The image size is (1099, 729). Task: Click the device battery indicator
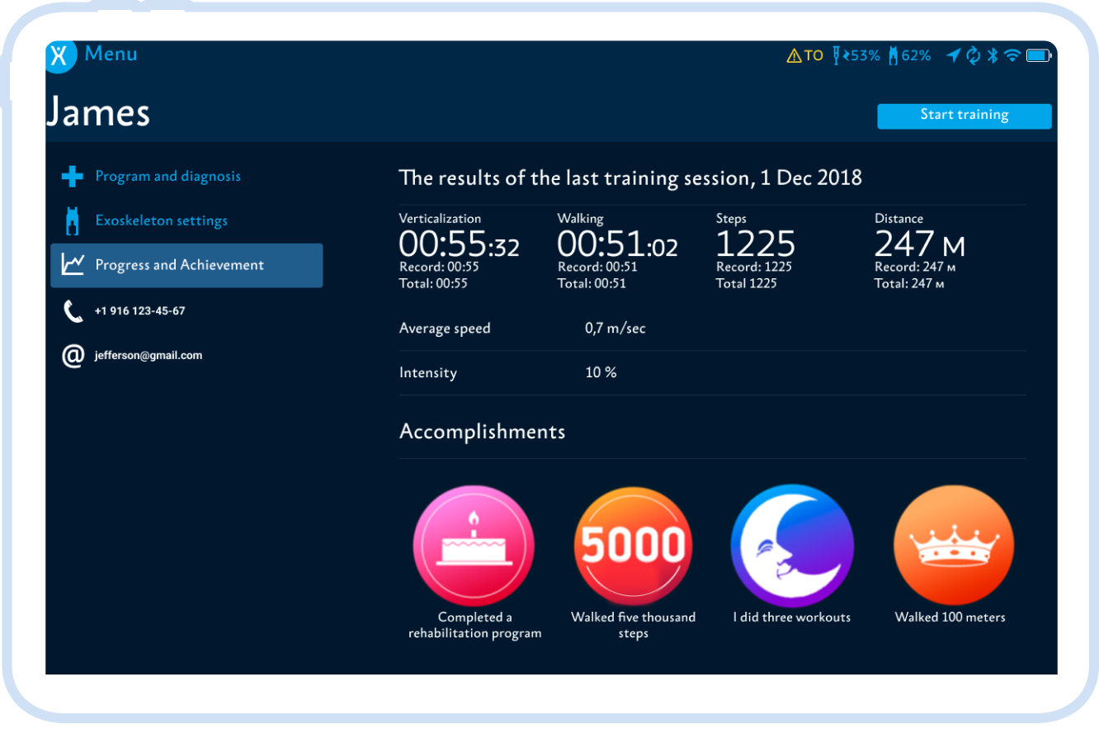point(1038,55)
